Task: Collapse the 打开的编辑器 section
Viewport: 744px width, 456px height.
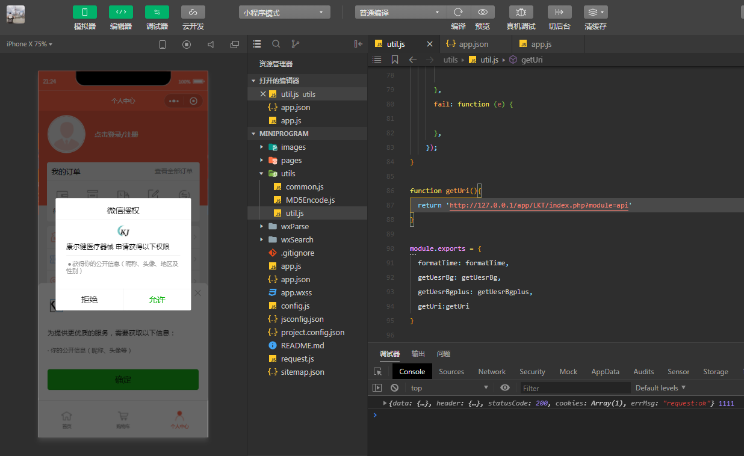Action: click(x=308, y=81)
